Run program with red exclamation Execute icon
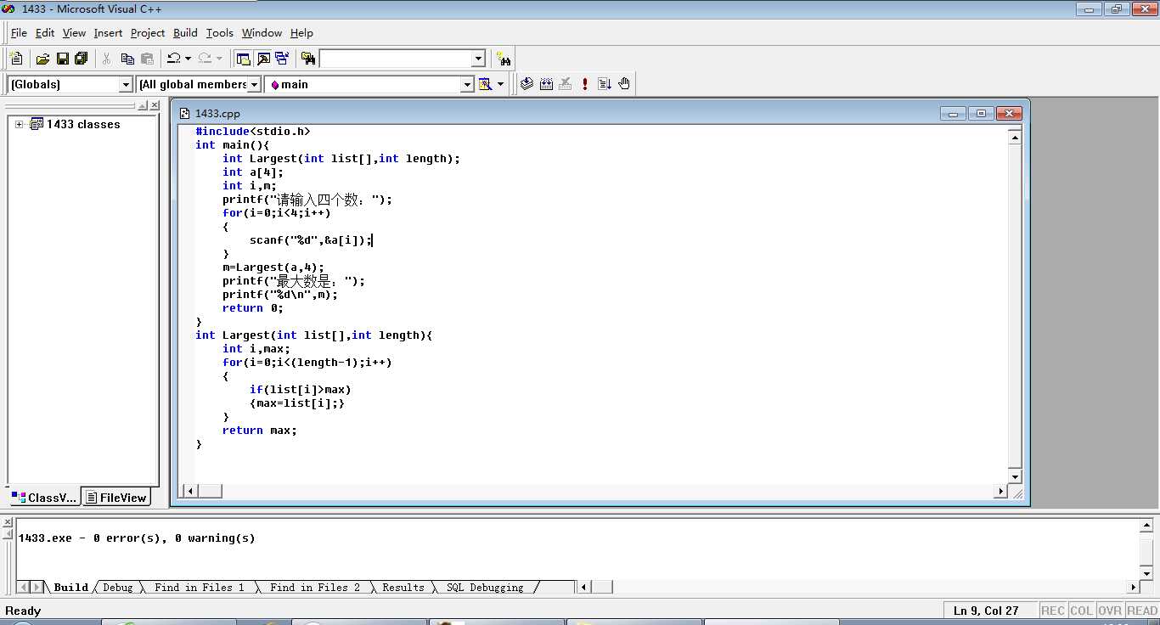1160x625 pixels. point(585,84)
